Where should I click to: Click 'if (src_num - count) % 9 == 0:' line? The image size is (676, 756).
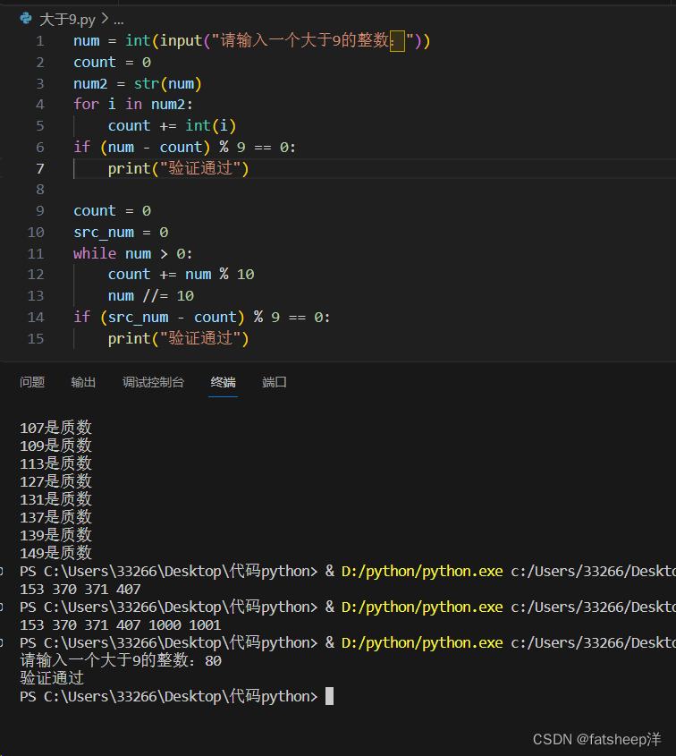pos(202,318)
